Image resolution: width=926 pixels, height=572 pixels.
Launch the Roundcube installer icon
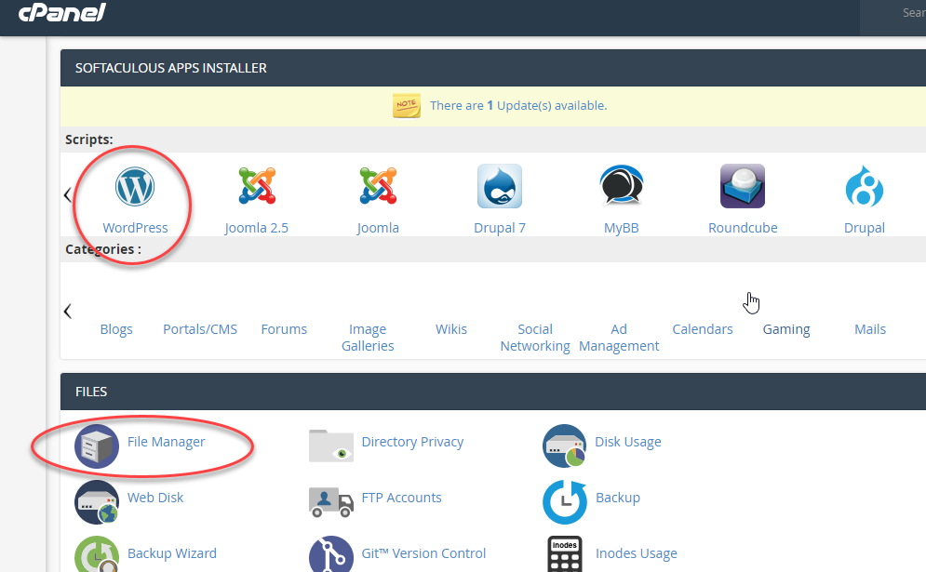click(x=742, y=187)
